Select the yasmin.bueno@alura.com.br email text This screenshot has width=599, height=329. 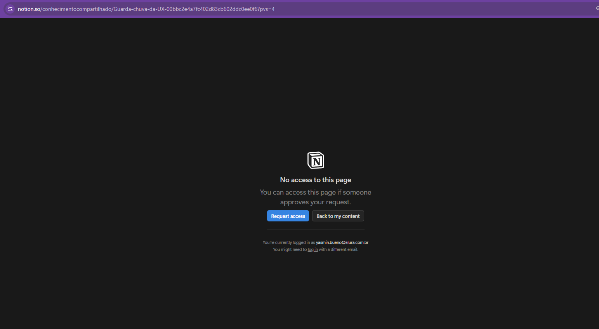click(x=342, y=242)
